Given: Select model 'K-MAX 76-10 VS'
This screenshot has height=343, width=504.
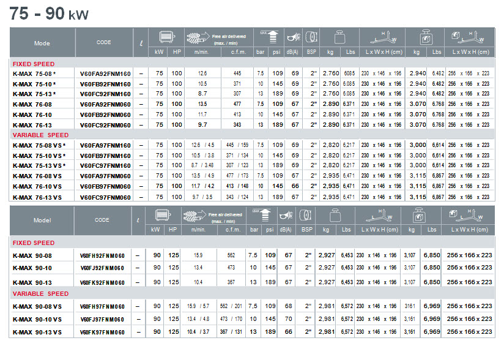Looking at the screenshot, I should pos(37,186).
